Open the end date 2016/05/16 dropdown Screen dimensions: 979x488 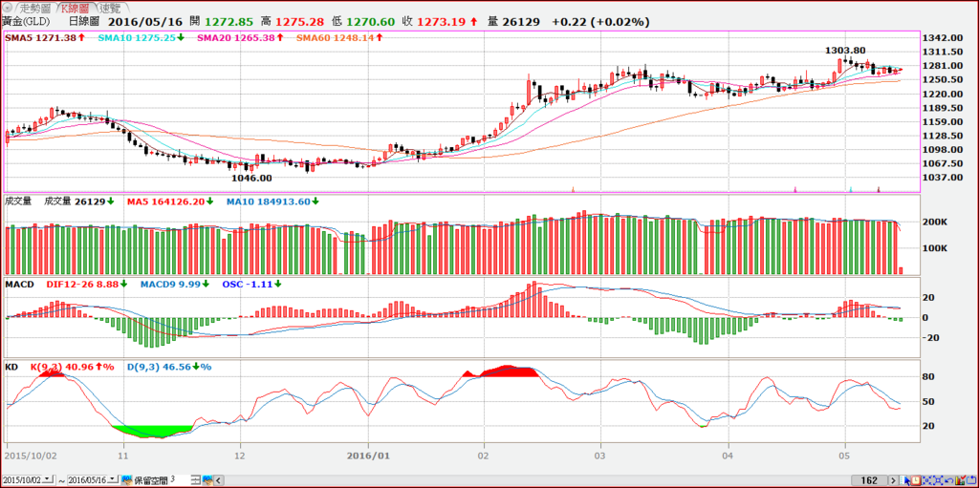click(x=113, y=479)
